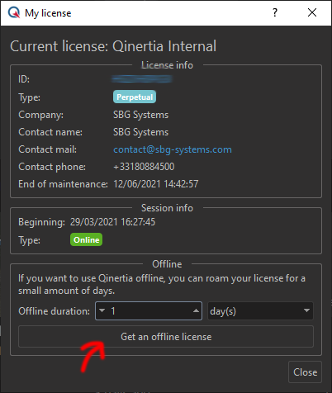
Task: Click the Perpetual license type badge
Action: [x=135, y=97]
